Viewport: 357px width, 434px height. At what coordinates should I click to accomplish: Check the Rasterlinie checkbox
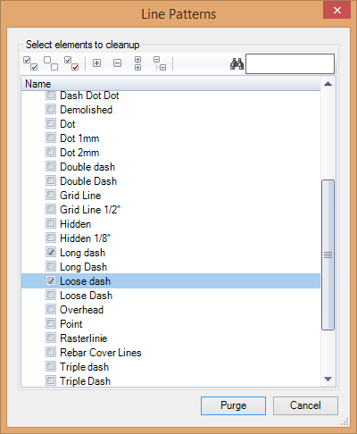tap(51, 338)
